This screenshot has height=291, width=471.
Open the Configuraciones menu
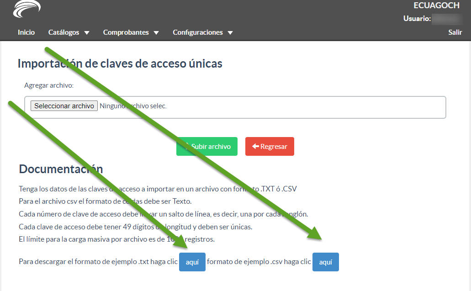pyautogui.click(x=197, y=32)
